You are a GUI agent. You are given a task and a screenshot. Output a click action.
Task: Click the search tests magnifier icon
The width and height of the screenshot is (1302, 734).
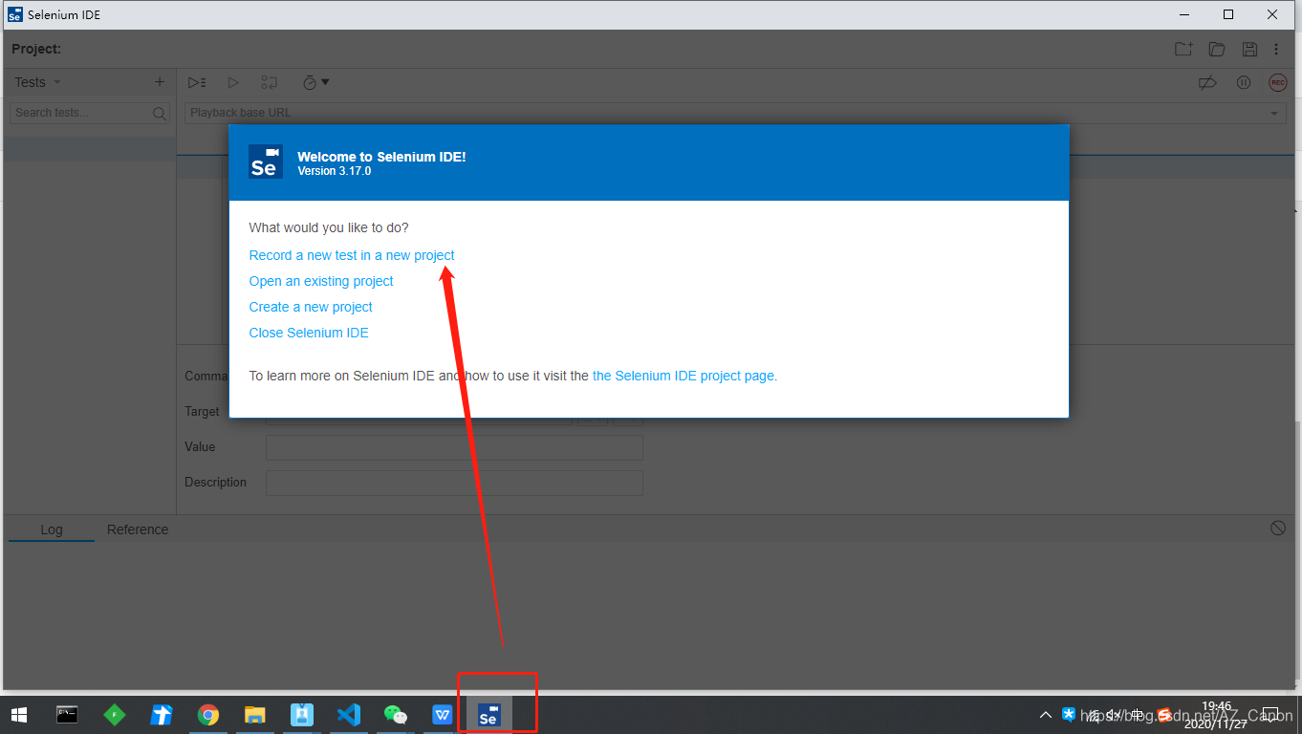pos(160,113)
